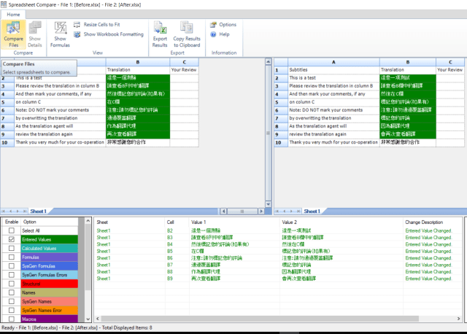The width and height of the screenshot is (467, 334).
Task: Enable the Select All checkbox
Action: 11,230
